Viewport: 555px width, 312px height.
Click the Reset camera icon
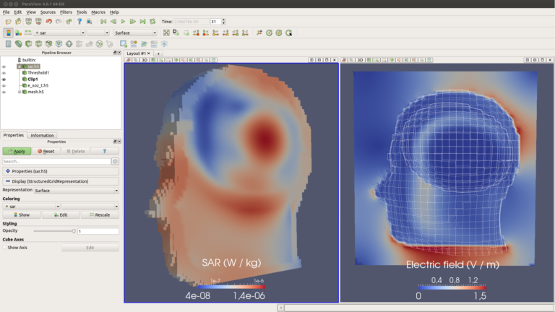tap(167, 32)
